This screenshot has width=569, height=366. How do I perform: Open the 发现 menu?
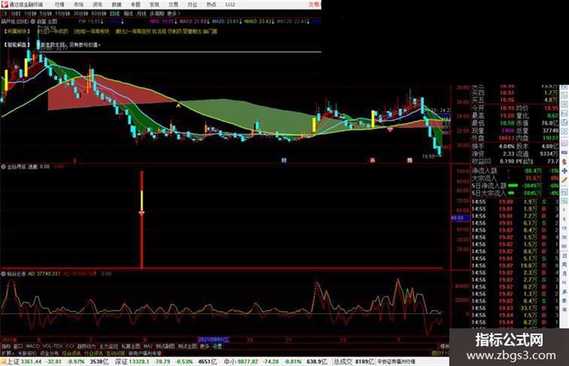[x=154, y=4]
